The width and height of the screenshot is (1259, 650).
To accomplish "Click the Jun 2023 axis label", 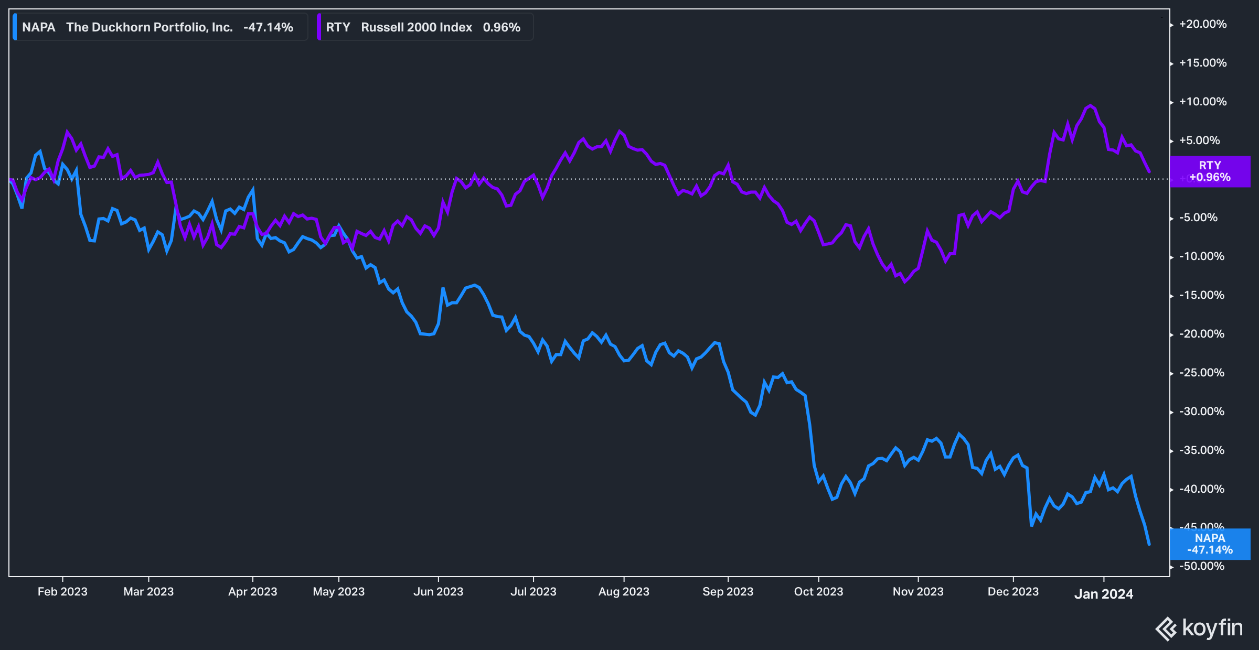I will click(439, 592).
